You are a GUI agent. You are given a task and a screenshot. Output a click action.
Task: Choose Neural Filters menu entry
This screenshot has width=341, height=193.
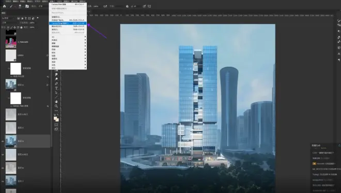[x=68, y=13]
